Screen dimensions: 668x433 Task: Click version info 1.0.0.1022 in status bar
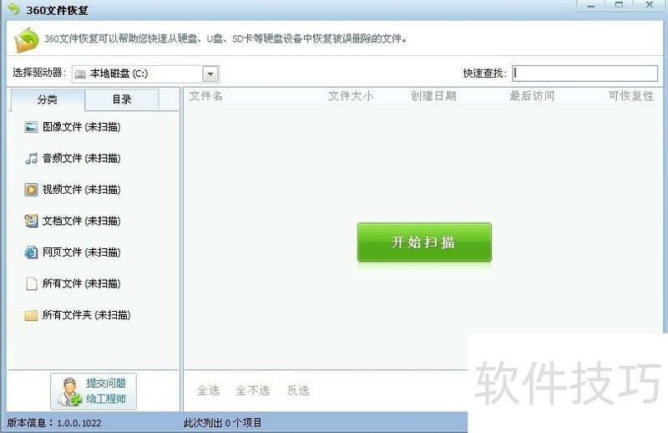54,423
